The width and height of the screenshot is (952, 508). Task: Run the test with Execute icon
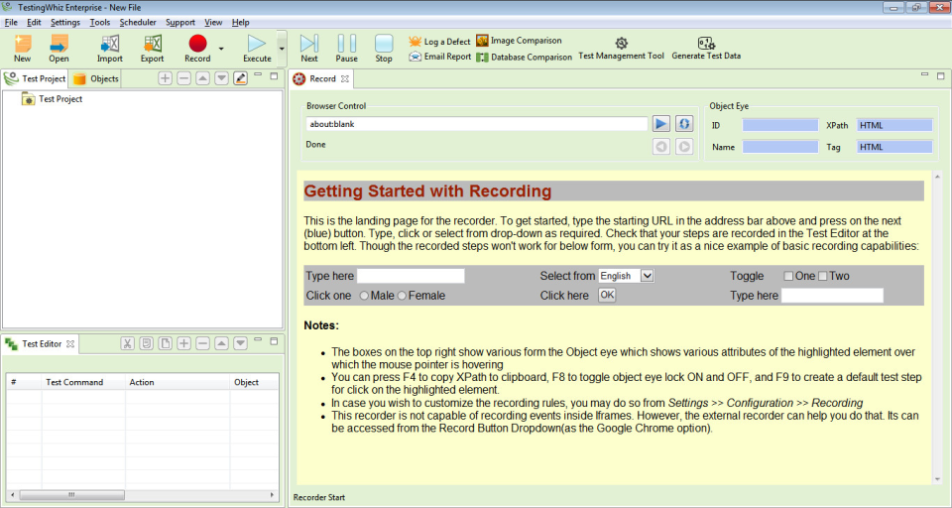pyautogui.click(x=257, y=48)
